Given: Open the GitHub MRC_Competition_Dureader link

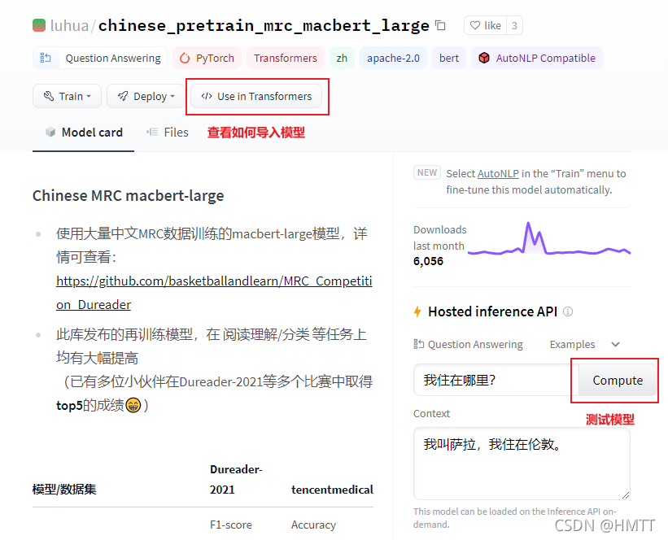Looking at the screenshot, I should (x=214, y=293).
